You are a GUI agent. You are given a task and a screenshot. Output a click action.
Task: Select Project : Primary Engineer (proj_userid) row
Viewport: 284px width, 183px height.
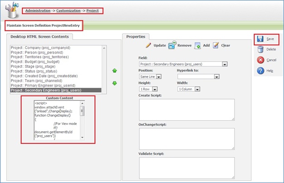click(x=56, y=85)
